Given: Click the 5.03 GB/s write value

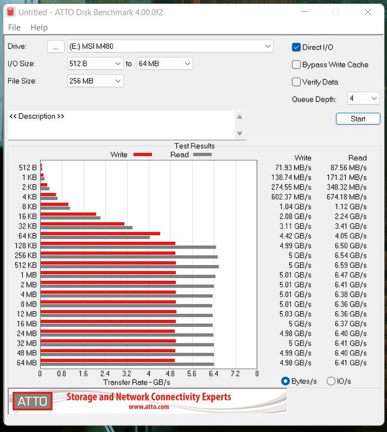Looking at the screenshot, I should 295,314.
